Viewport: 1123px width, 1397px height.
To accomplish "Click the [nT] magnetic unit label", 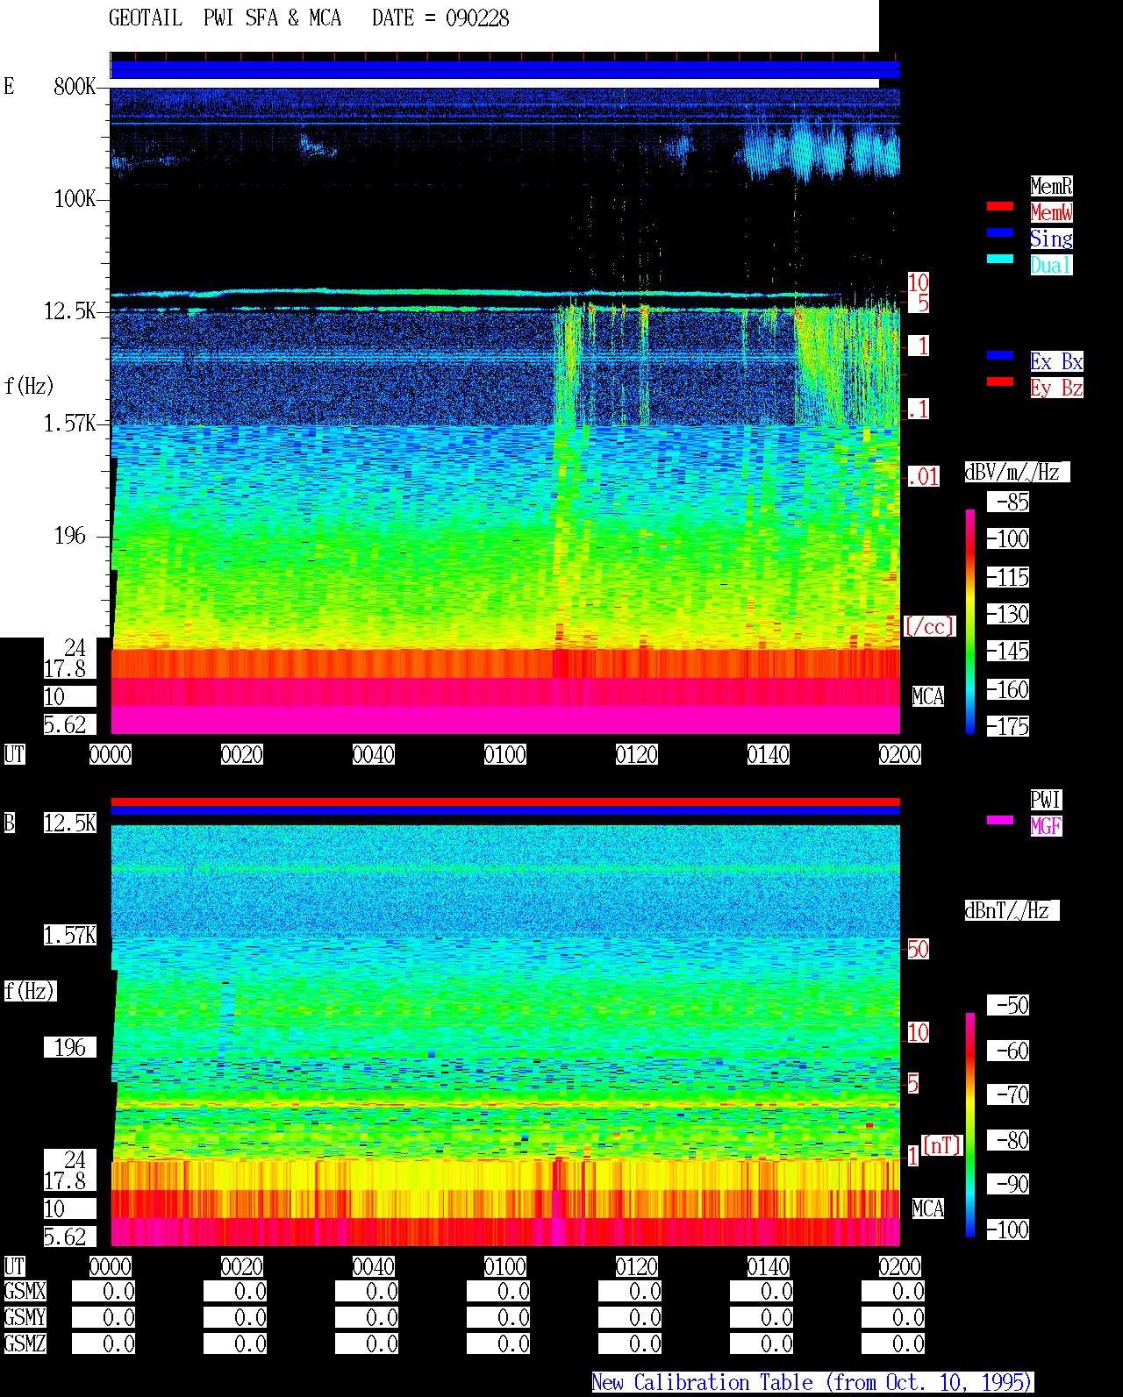I will click(x=942, y=1145).
